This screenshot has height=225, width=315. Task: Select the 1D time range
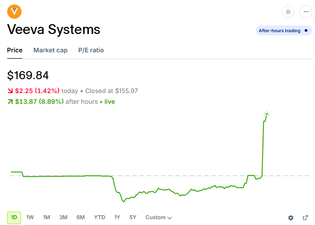(x=14, y=217)
